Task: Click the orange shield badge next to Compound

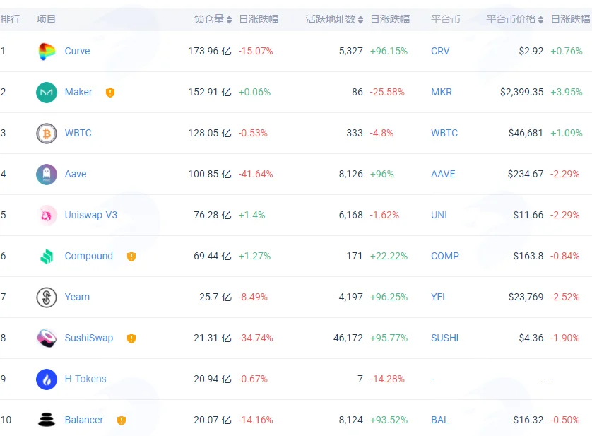Action: [131, 257]
